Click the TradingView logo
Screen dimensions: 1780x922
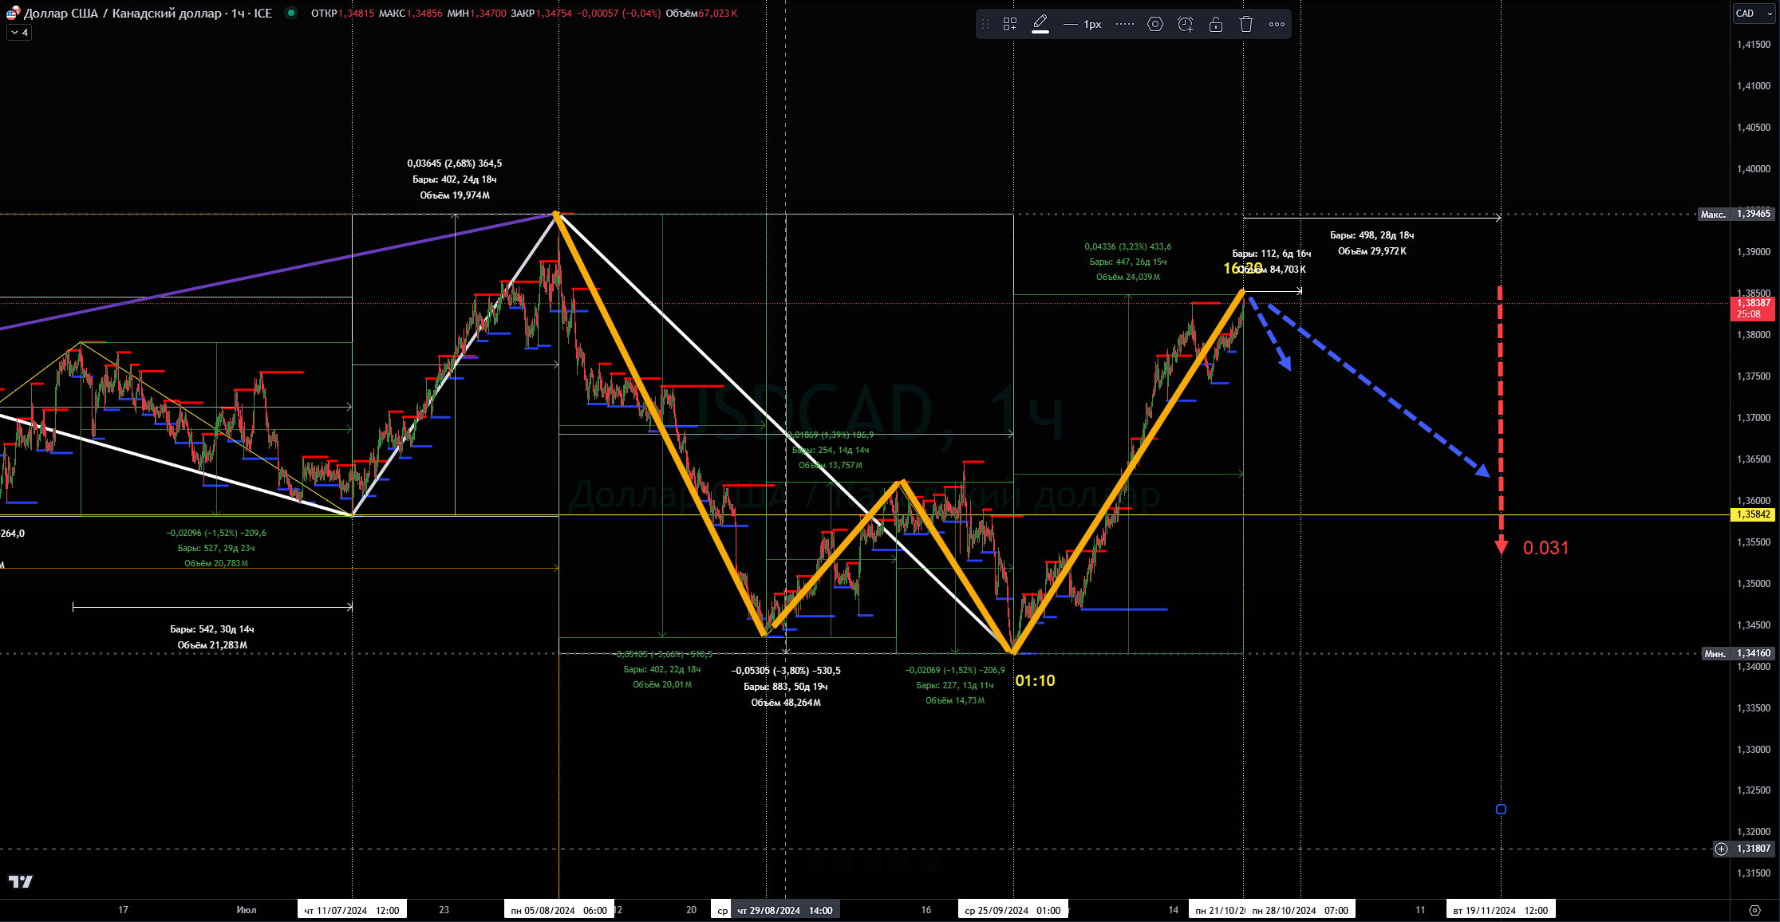[21, 881]
